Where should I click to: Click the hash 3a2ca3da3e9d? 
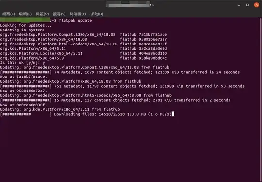[153, 48]
